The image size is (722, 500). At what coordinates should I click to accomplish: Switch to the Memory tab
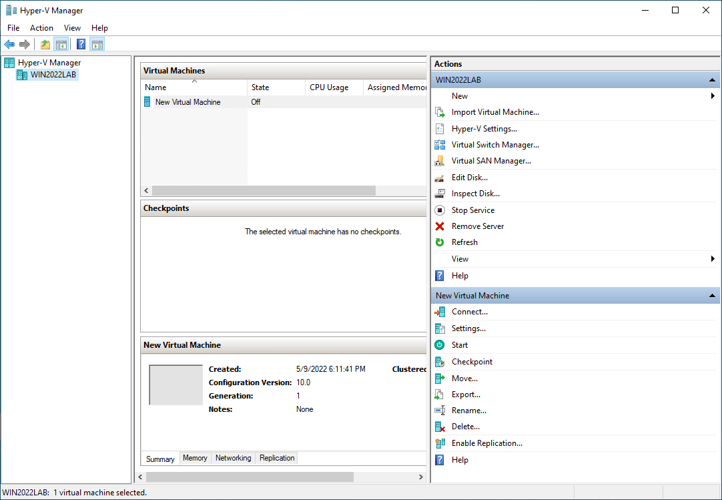tap(195, 458)
